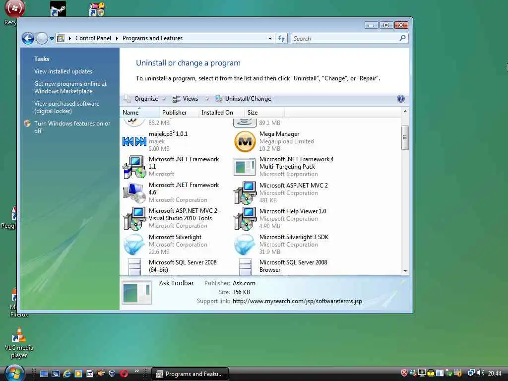Sort by the Publisher column header
508x381 pixels.
pyautogui.click(x=179, y=113)
